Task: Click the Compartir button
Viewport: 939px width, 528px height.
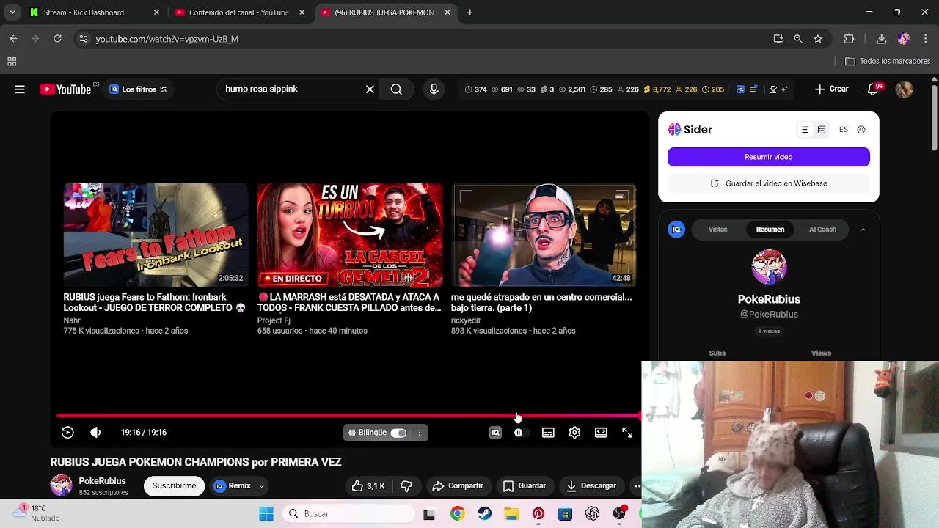Action: coord(458,485)
